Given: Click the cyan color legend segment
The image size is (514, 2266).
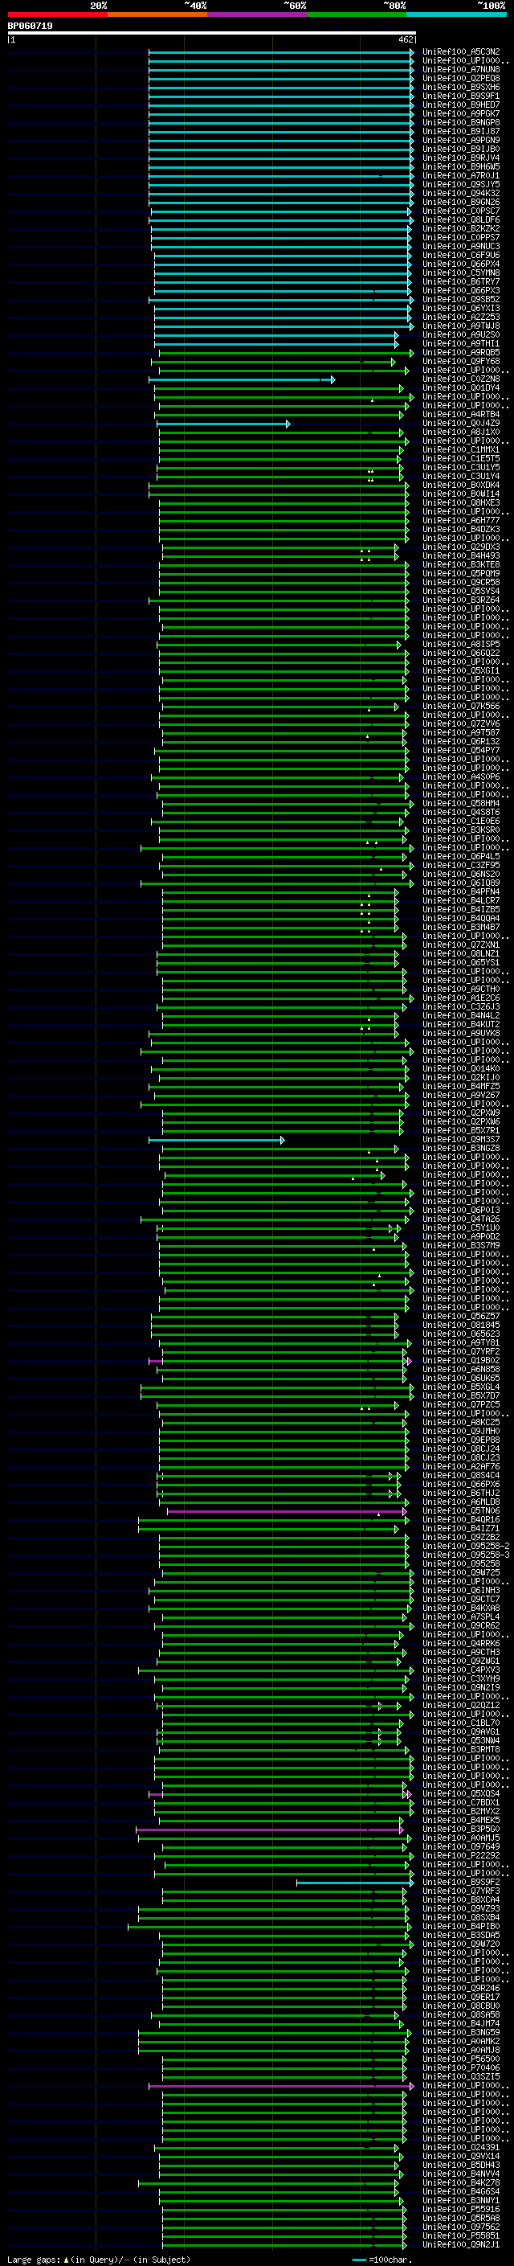Looking at the screenshot, I should tap(455, 14).
